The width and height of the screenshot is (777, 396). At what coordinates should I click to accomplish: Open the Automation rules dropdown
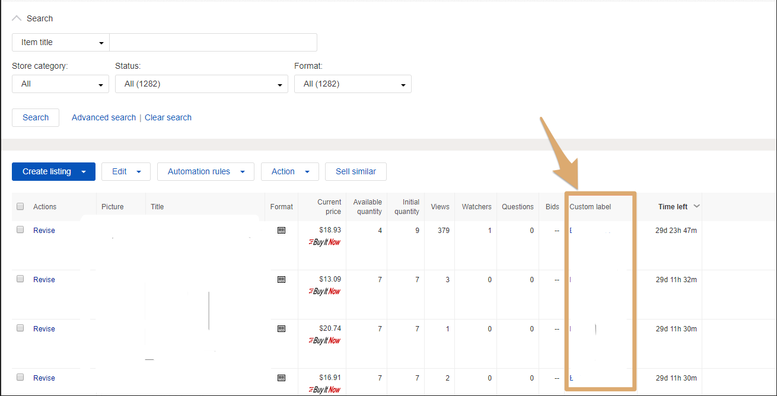coord(206,171)
